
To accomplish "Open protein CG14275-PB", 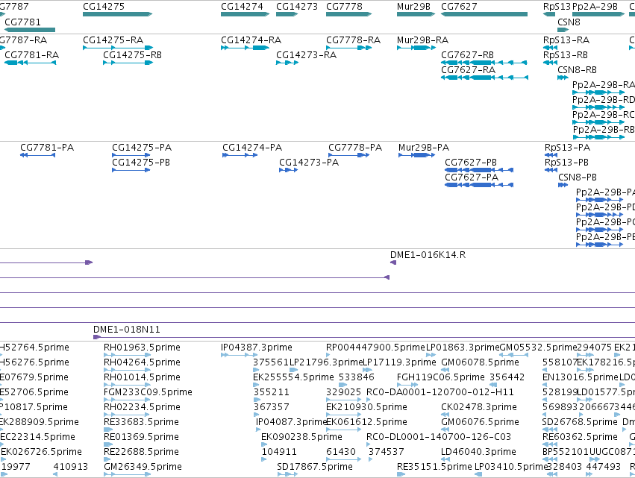I will pyautogui.click(x=141, y=163).
